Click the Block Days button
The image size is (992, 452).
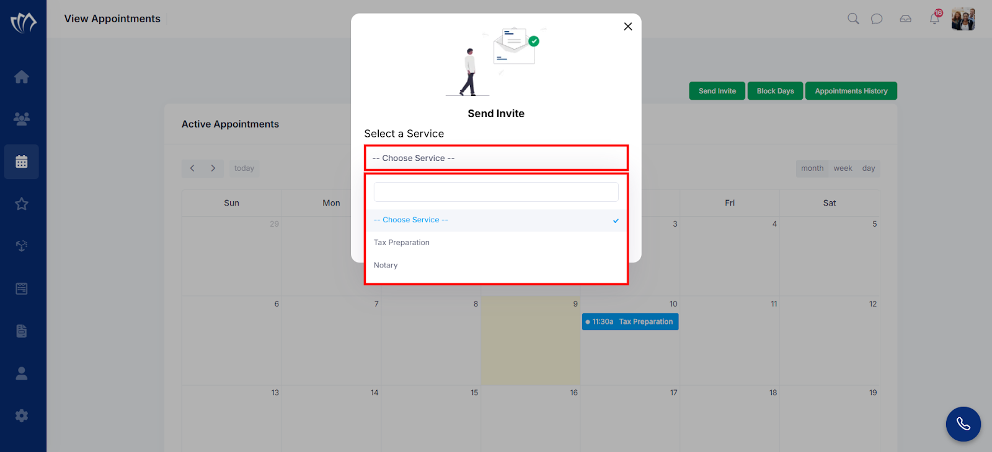(775, 91)
